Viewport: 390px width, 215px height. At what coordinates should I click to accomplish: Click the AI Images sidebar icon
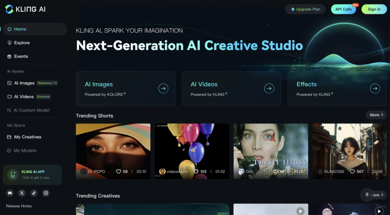(x=9, y=83)
